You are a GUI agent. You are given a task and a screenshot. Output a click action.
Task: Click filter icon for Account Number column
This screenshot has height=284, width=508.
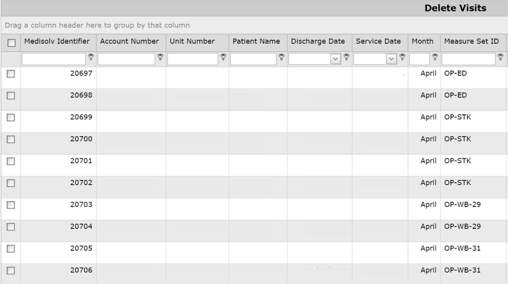click(161, 57)
